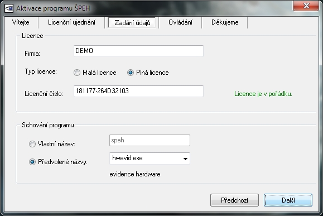The width and height of the screenshot is (323, 216).
Task: Open the Licenční ujednání tab
Action: tap(72, 22)
